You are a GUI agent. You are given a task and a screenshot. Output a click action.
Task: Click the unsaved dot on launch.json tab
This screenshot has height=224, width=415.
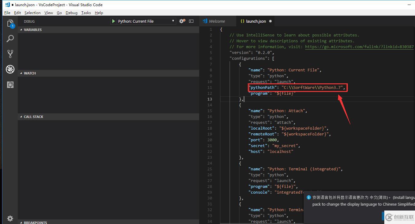270,21
